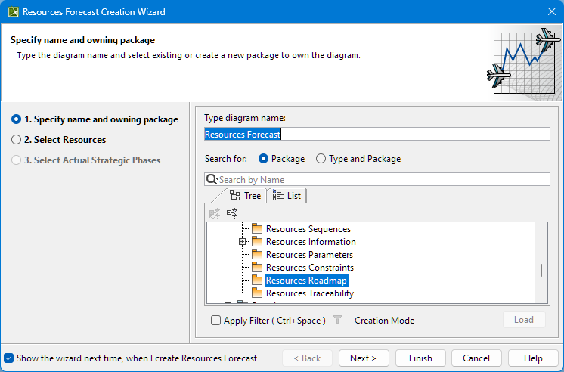Screen dimensions: 564x372
Task: Select the Type and Package radio button
Action: tap(321, 159)
